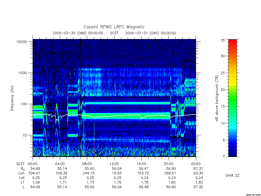Click the '08:00' time tick label

87,164
